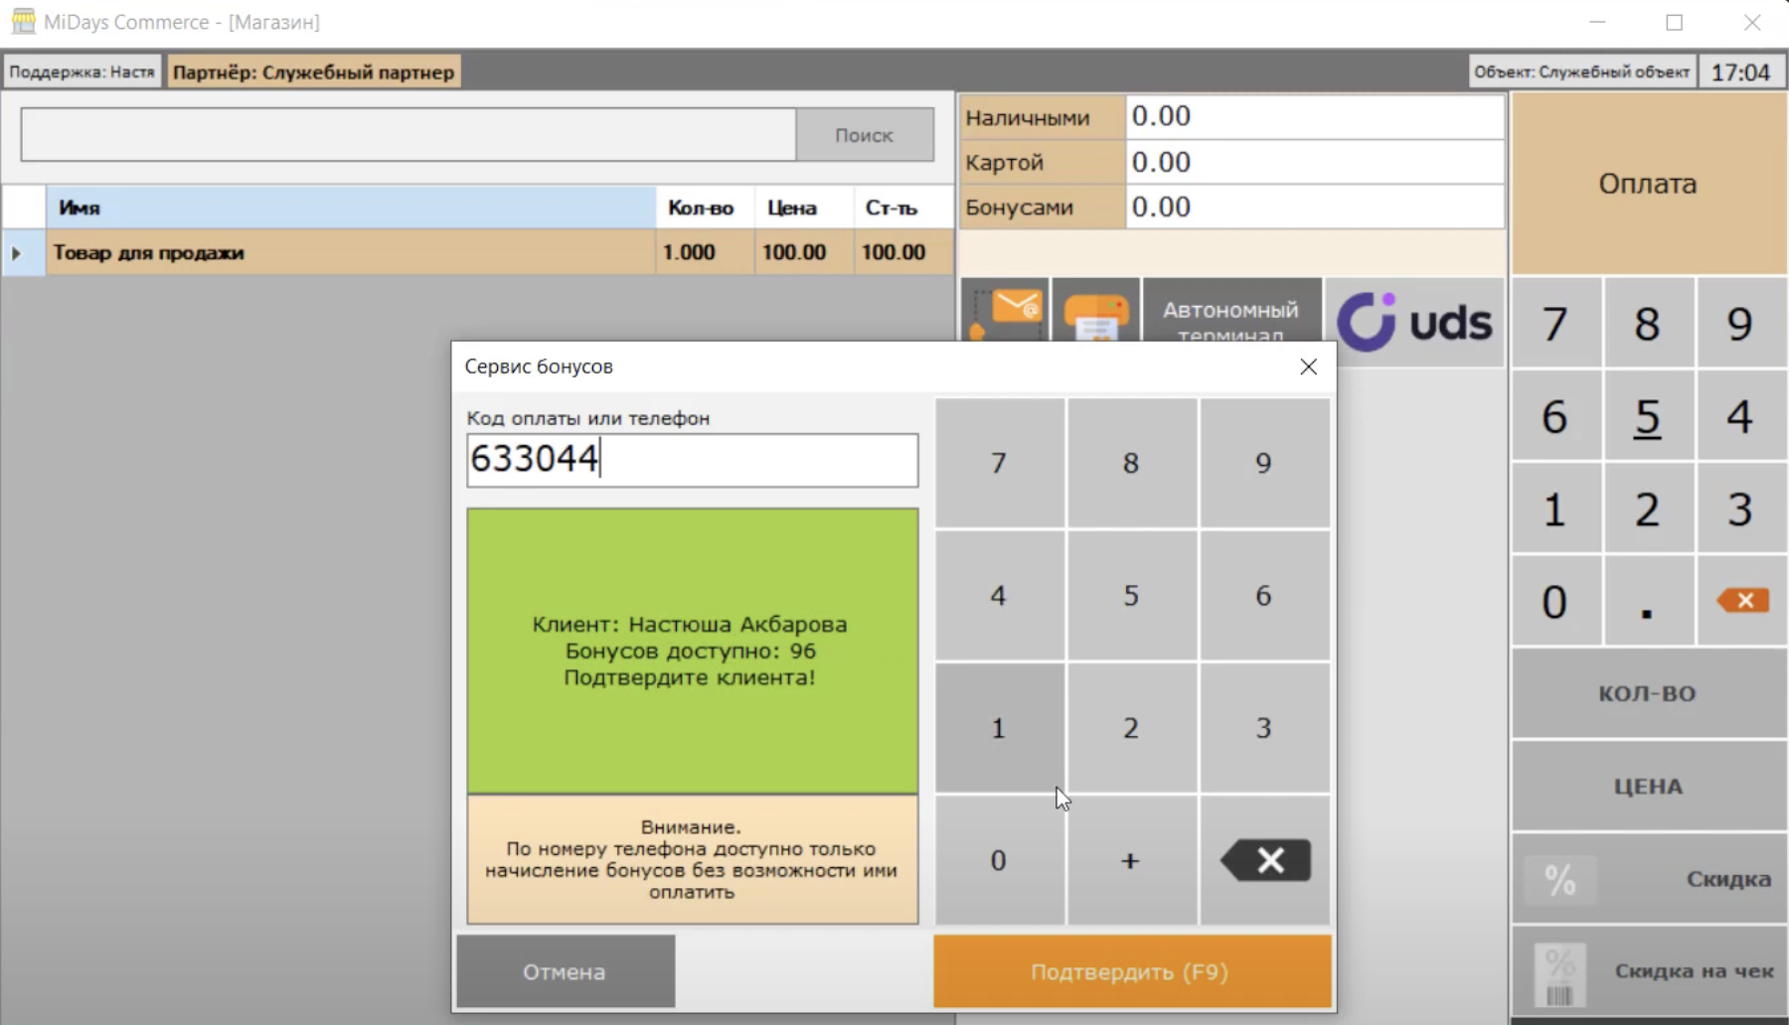Click key 2 in bonus dialog keypad
This screenshot has height=1025, width=1789.
(1131, 728)
